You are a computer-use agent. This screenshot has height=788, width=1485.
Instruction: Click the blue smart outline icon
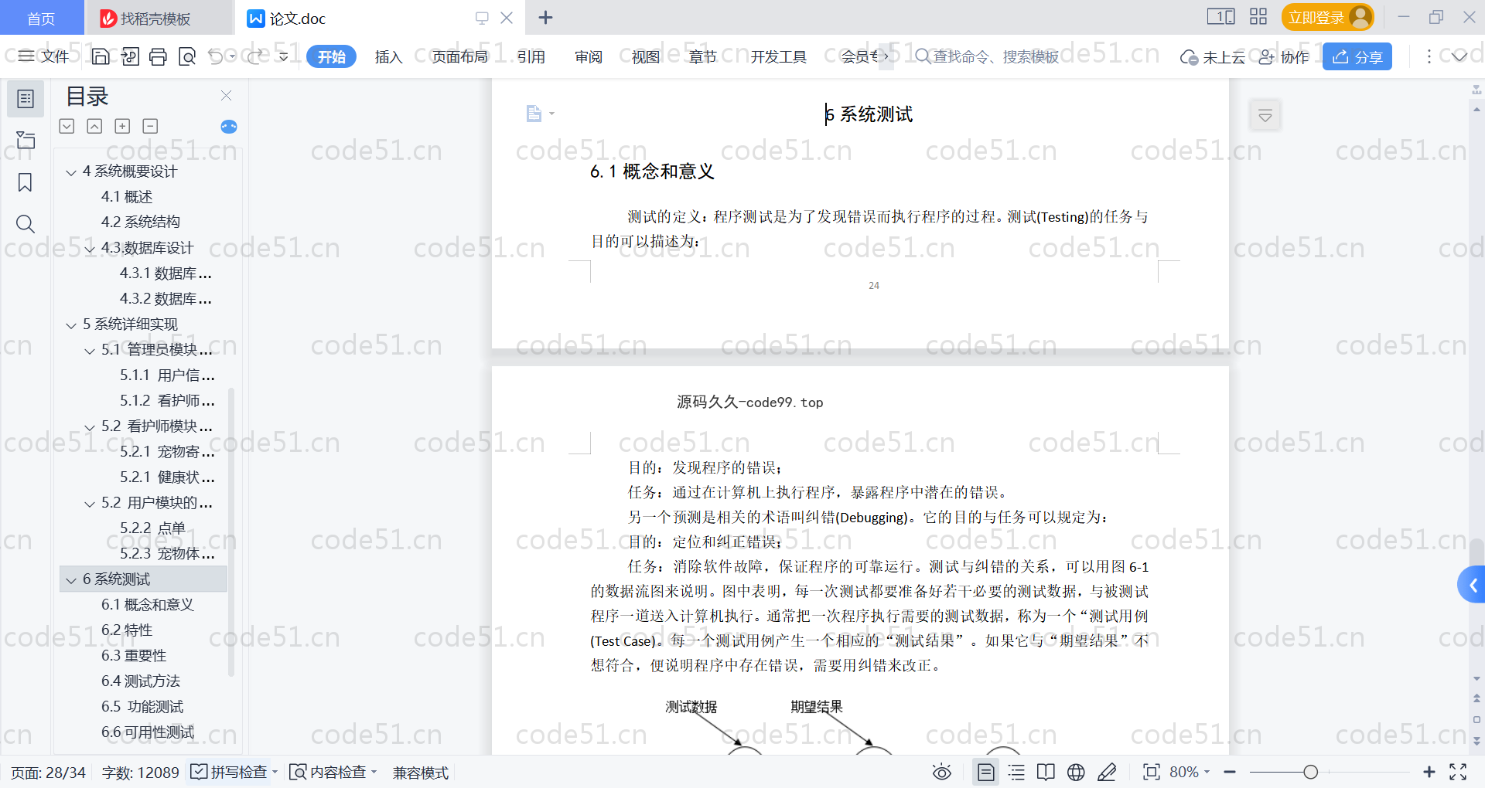click(229, 127)
